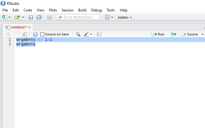This screenshot has width=205, height=128.
Task: Click the Open File folder icon
Action: point(17,17)
